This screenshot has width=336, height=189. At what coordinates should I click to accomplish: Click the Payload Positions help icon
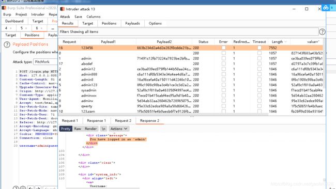tap(7, 44)
